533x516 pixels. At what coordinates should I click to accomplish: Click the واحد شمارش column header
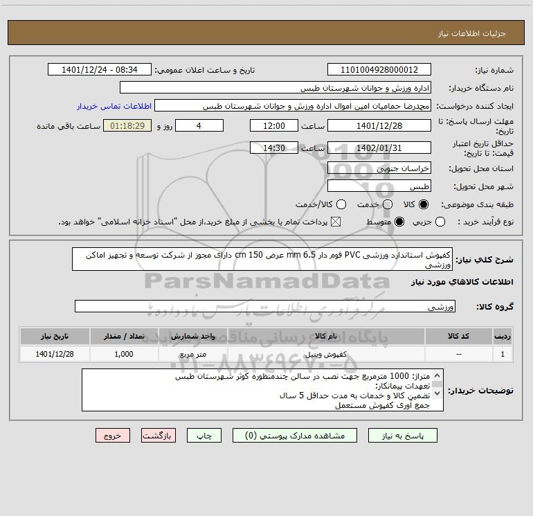pos(192,336)
